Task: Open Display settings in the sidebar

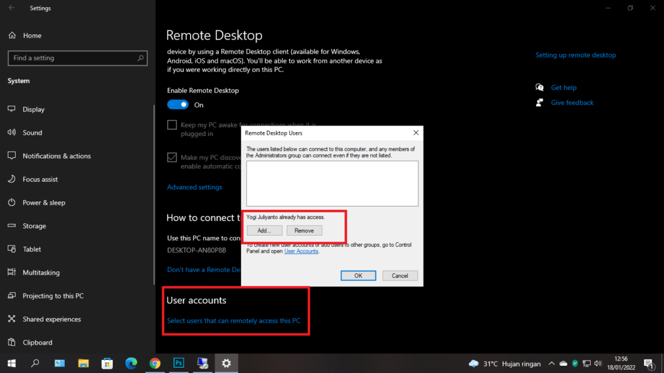Action: (x=33, y=109)
